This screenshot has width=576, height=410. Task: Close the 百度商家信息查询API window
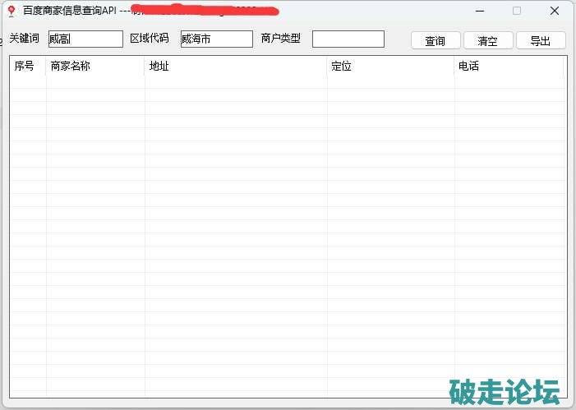(555, 11)
